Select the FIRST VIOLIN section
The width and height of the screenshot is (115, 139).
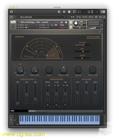(28, 57)
